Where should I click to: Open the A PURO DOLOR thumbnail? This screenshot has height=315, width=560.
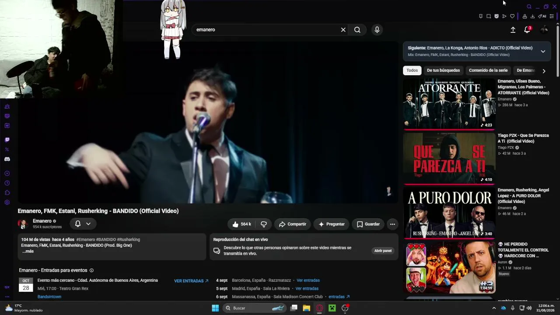tap(449, 213)
